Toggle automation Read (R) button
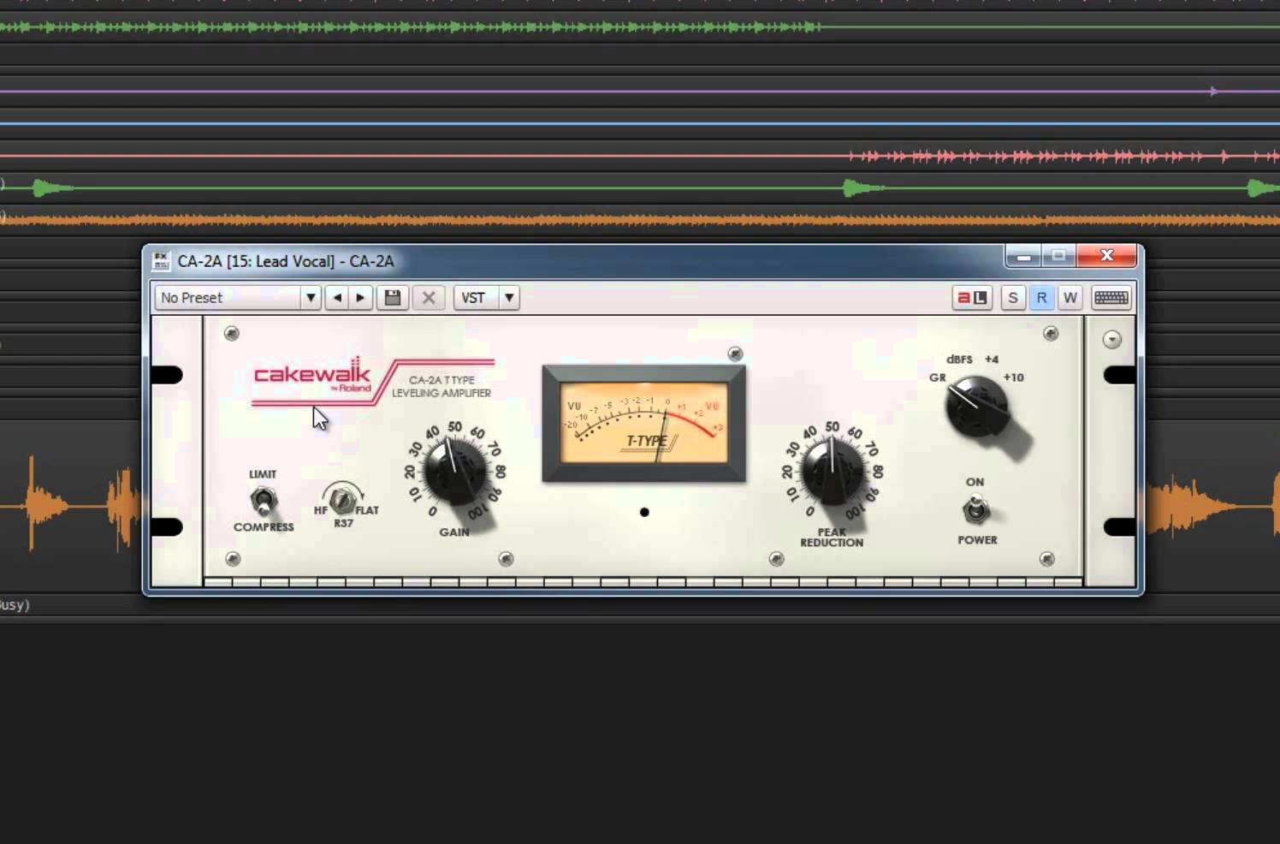 [1041, 298]
